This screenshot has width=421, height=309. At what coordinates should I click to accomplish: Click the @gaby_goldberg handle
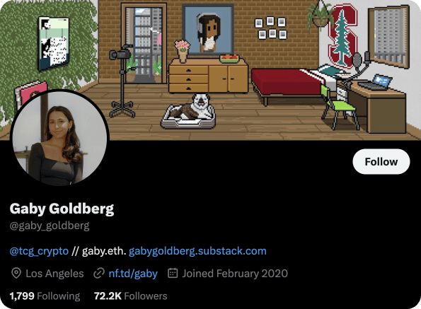(x=50, y=226)
